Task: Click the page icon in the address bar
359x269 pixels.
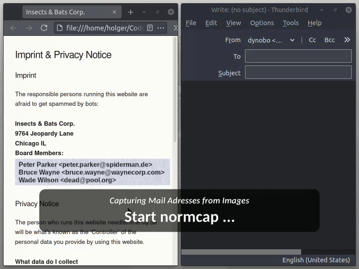Action: pyautogui.click(x=59, y=28)
